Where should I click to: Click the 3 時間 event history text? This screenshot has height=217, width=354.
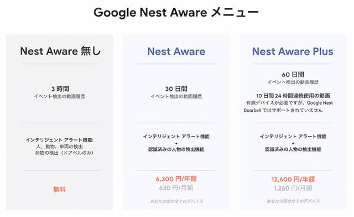(60, 89)
